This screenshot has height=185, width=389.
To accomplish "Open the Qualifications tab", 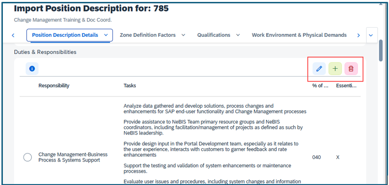I will 213,35.
